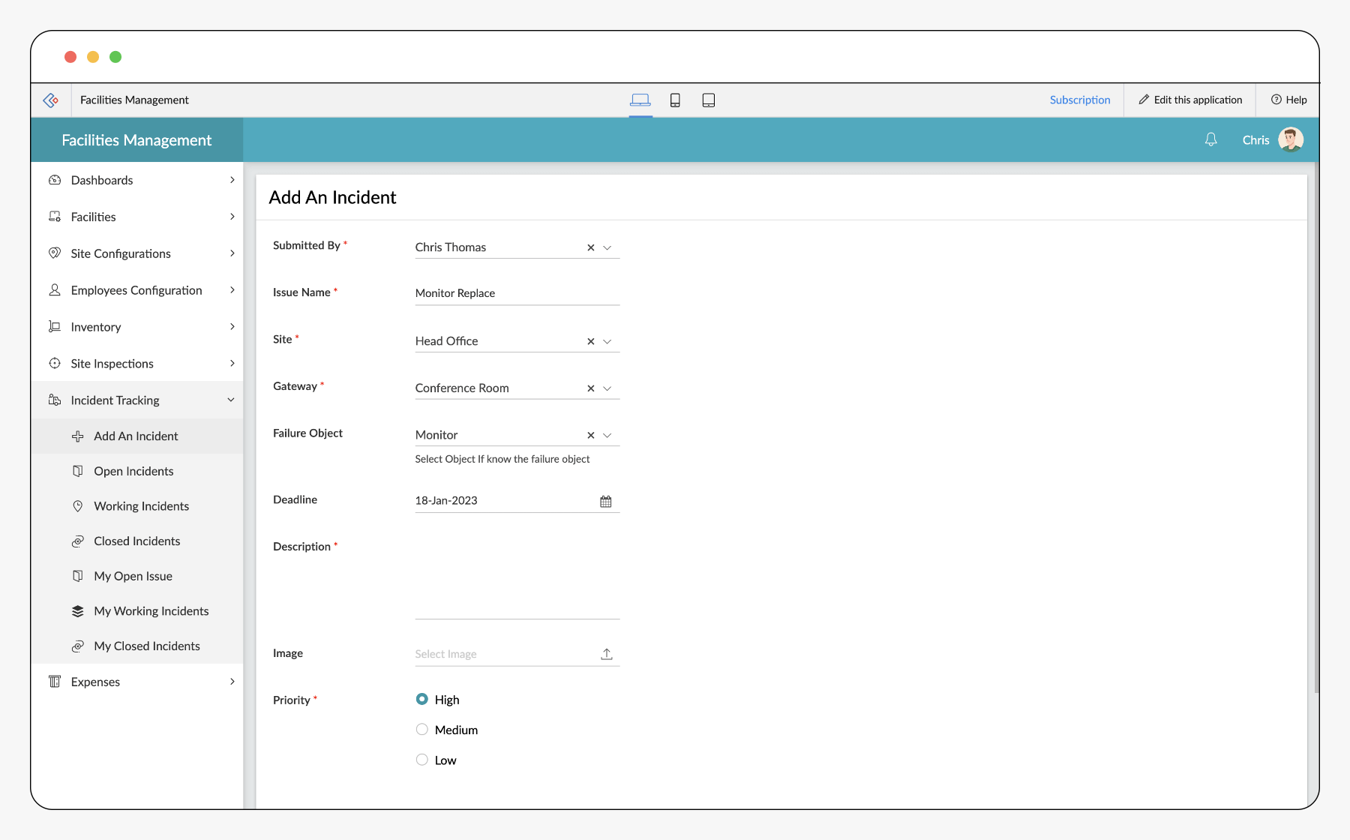Click the Zoho Creator logo icon
This screenshot has height=840, width=1350.
coord(51,100)
